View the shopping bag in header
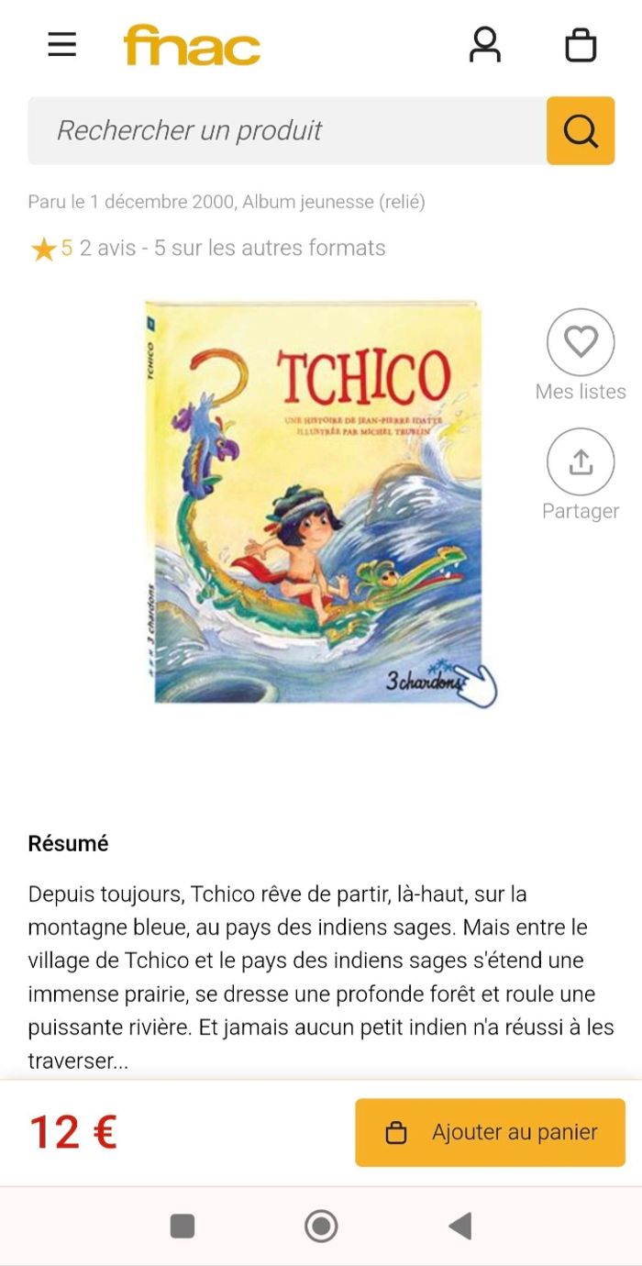The height and width of the screenshot is (1266, 642). tap(581, 45)
